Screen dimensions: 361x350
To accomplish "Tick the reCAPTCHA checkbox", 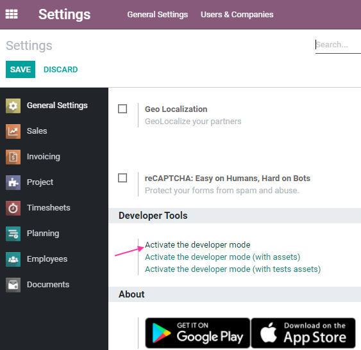I will [x=122, y=178].
